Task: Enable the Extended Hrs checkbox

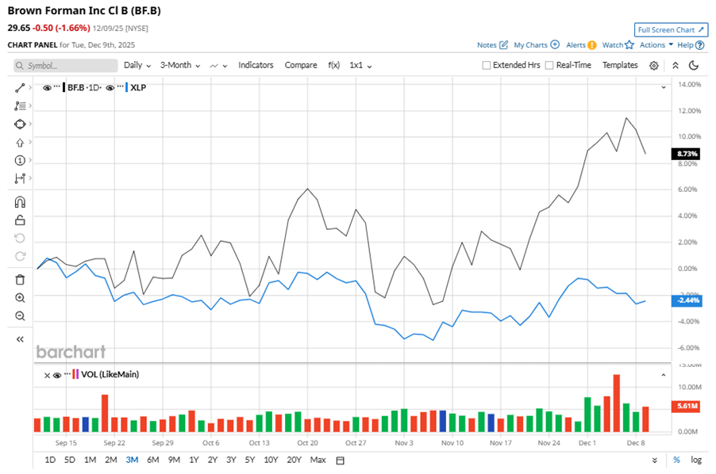Action: click(487, 65)
